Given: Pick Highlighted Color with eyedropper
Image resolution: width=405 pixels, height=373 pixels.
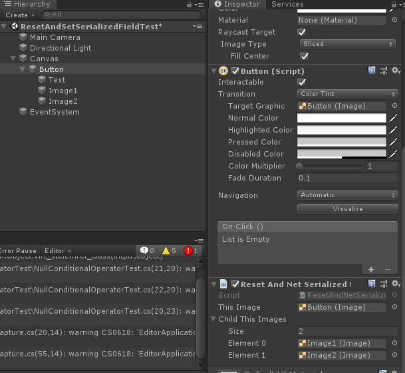Looking at the screenshot, I should click(x=394, y=130).
